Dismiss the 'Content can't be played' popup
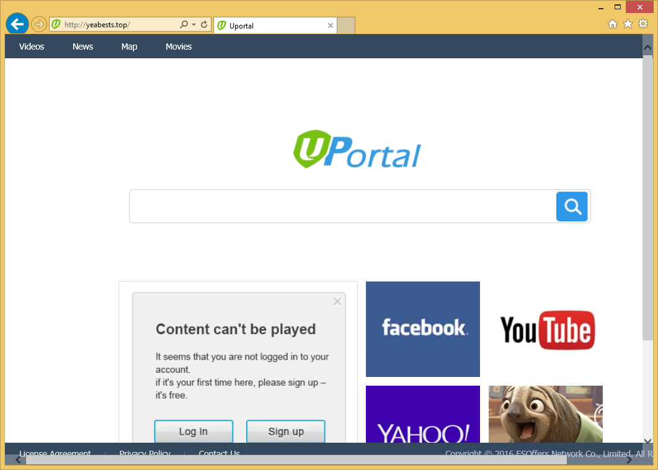 click(x=337, y=301)
